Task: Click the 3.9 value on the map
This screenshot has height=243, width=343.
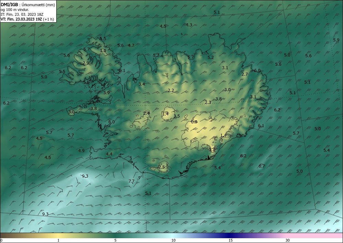Action: (106, 93)
